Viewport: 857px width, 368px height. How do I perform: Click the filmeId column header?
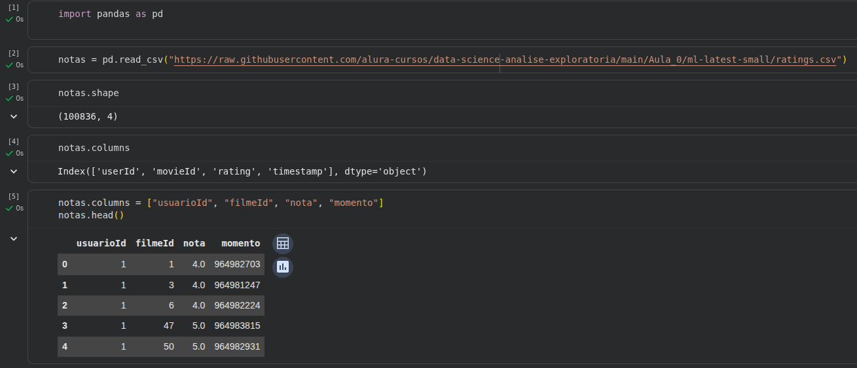tap(155, 243)
